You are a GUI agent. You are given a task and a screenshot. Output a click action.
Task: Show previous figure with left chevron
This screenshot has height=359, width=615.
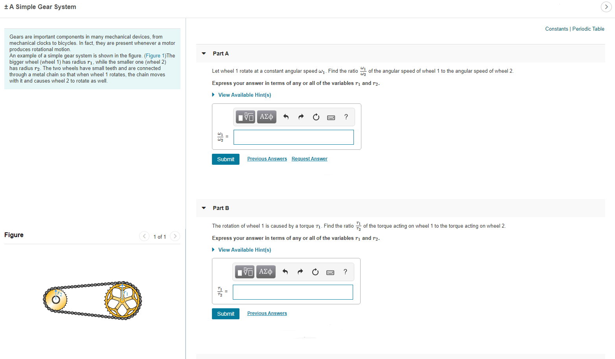coord(144,236)
